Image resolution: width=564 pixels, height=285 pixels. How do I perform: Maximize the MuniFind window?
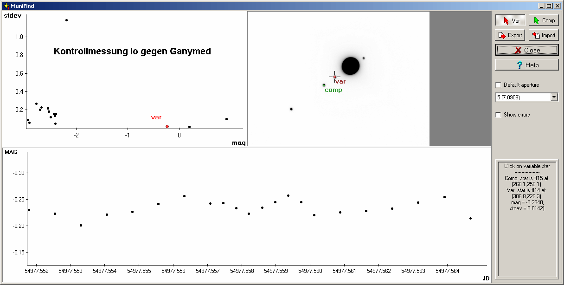[x=549, y=6]
